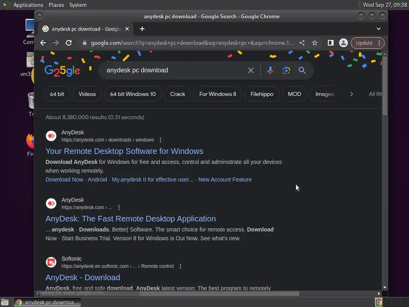The width and height of the screenshot is (409, 307).
Task: Open Chrome's three-dot menu
Action: coord(379,43)
